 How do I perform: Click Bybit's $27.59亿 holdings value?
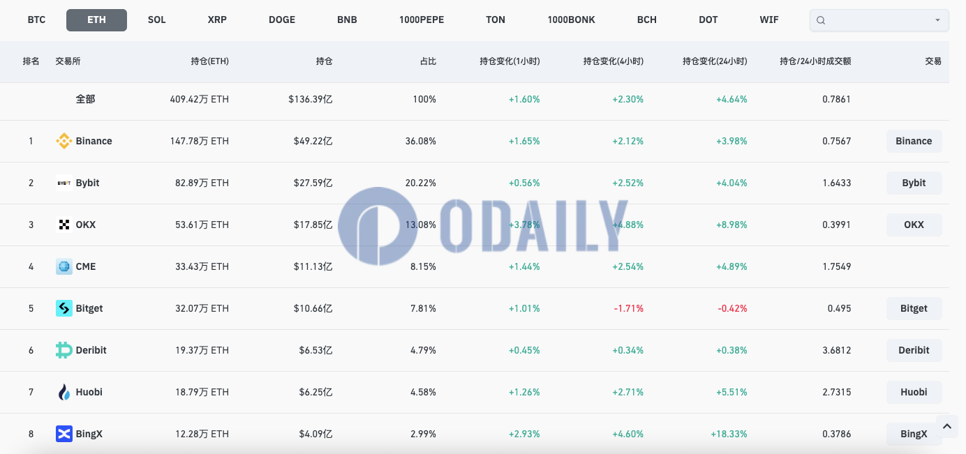click(x=313, y=183)
